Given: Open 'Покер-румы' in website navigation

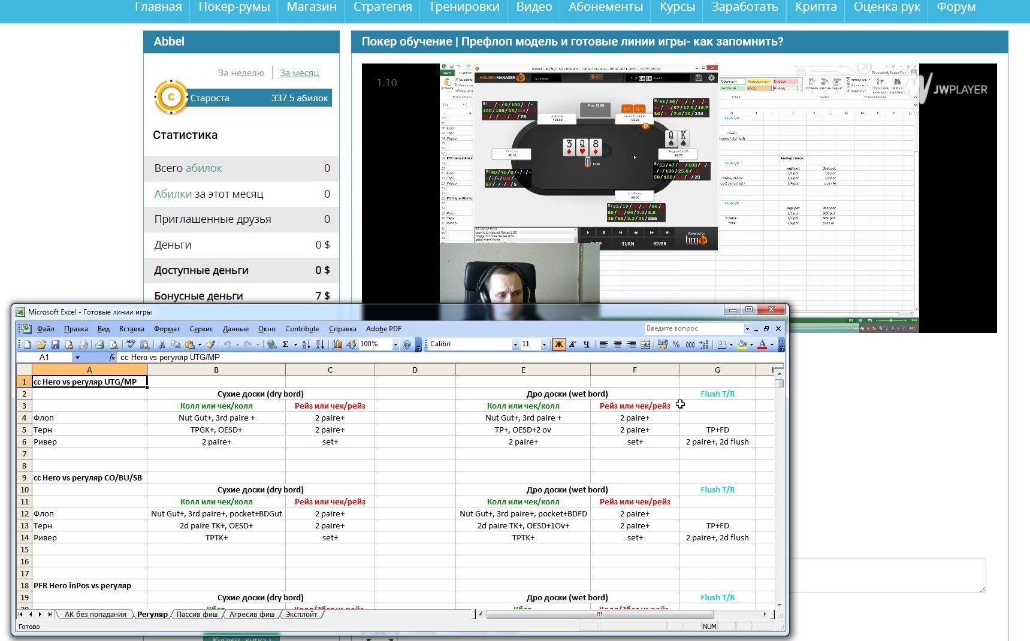Looking at the screenshot, I should click(234, 7).
